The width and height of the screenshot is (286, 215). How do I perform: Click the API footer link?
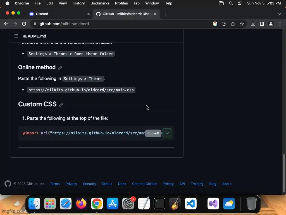tap(182, 184)
